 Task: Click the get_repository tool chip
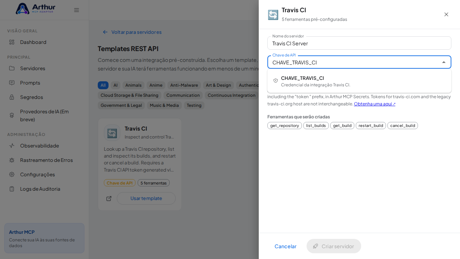coord(285,126)
